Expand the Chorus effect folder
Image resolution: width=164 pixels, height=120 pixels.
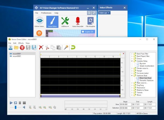tap(132, 59)
